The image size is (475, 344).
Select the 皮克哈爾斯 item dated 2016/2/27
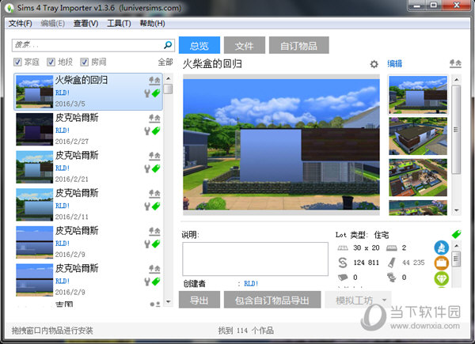[x=89, y=129]
